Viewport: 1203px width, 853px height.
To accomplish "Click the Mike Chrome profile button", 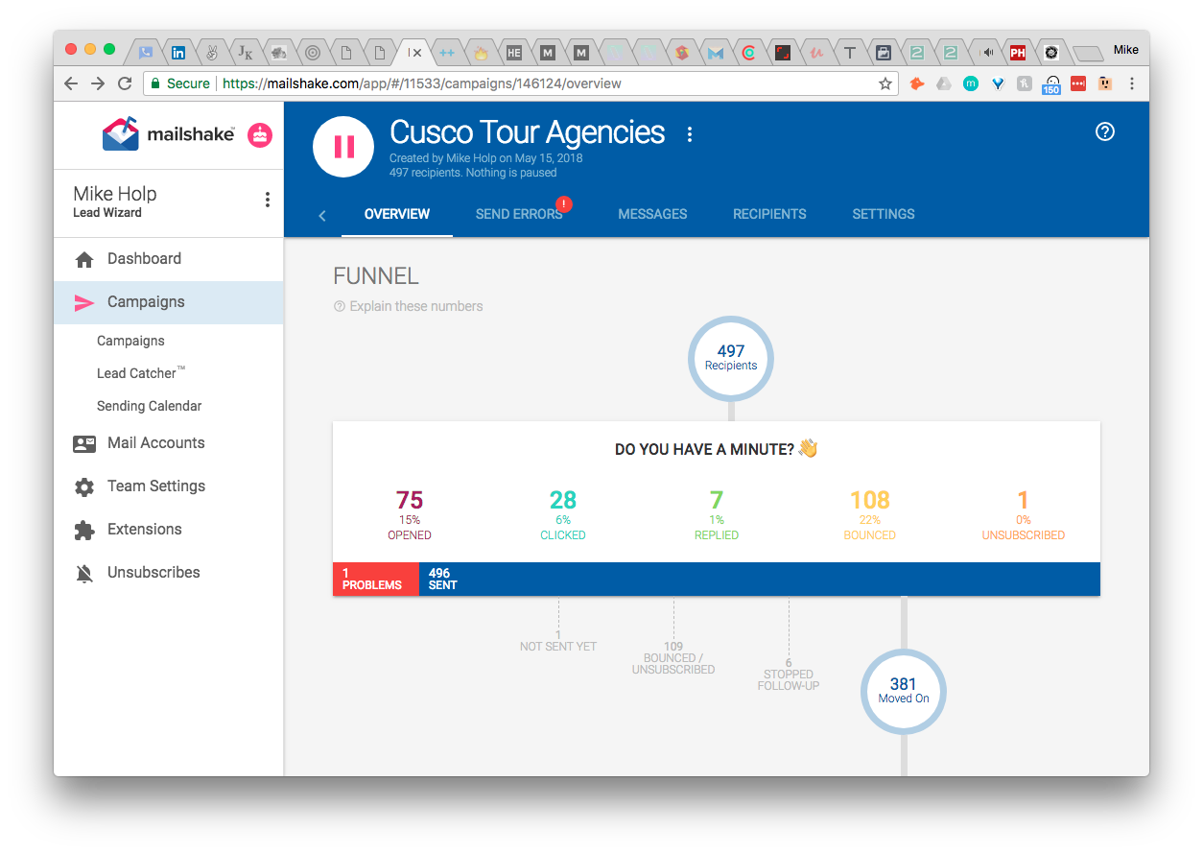I will point(1126,49).
